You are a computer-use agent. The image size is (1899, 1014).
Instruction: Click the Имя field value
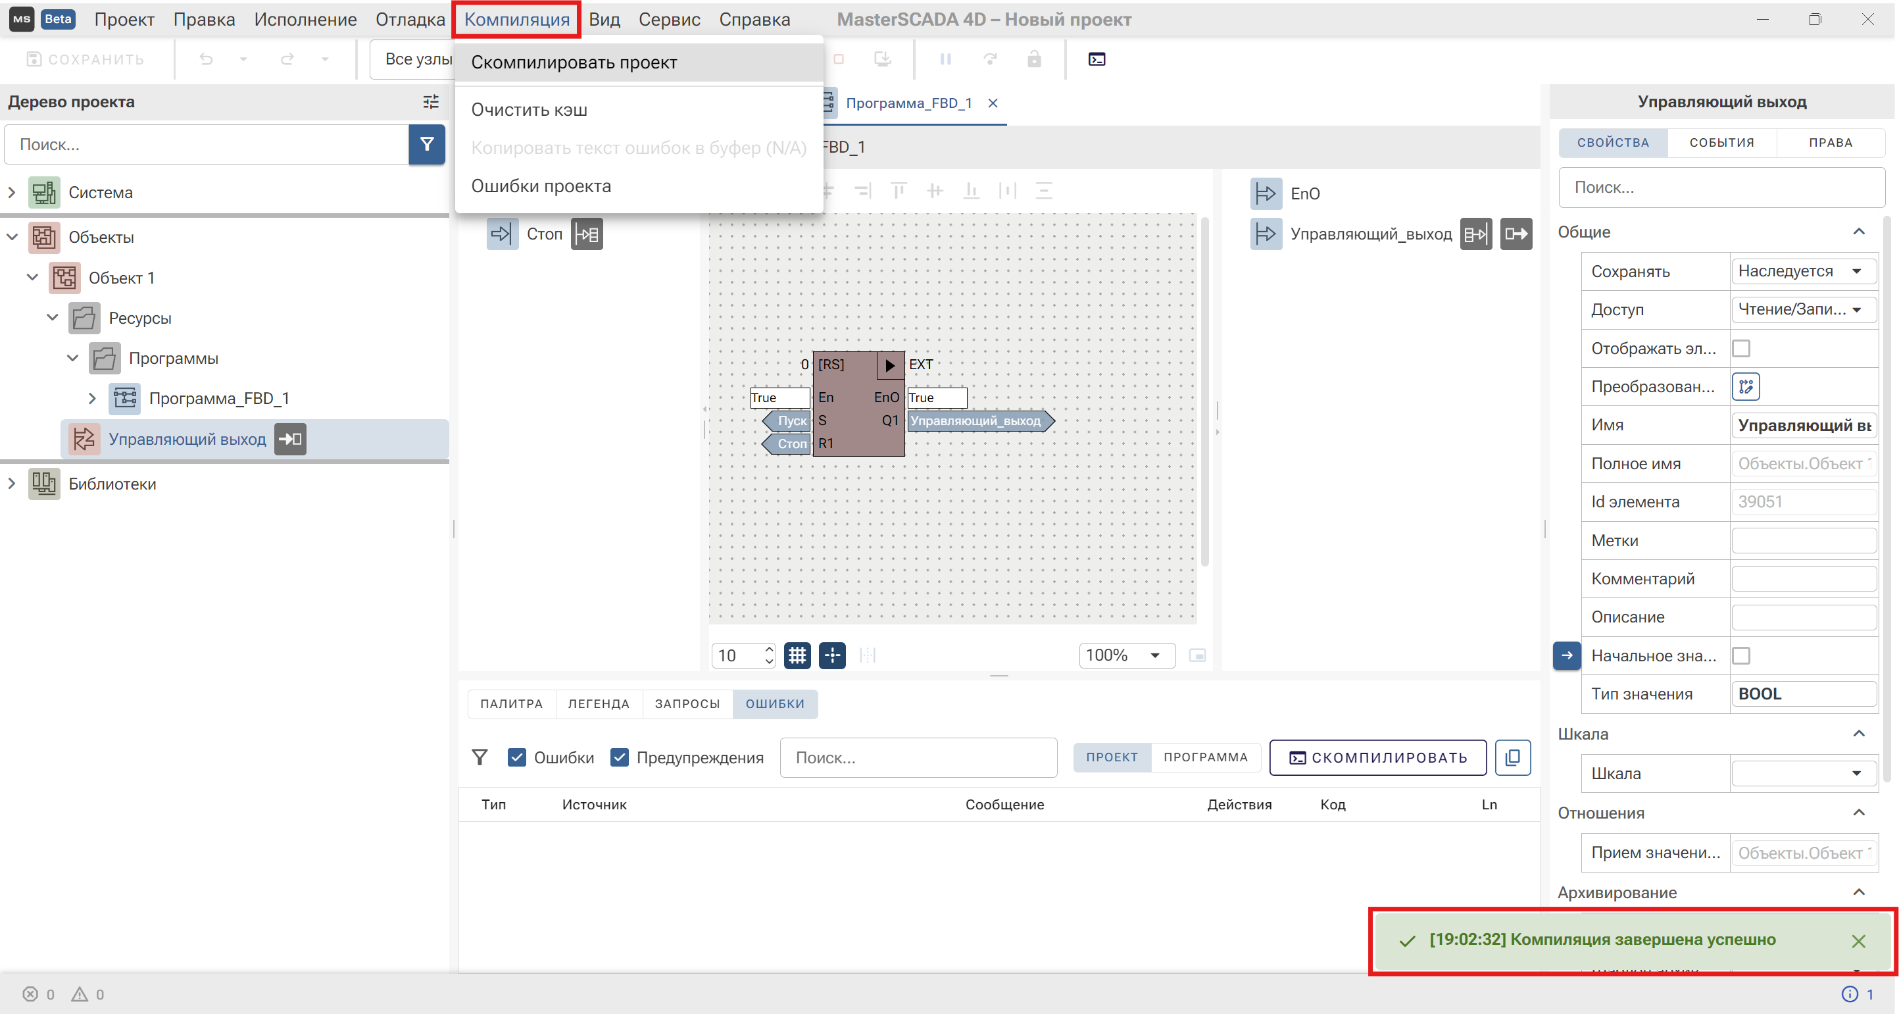point(1802,425)
